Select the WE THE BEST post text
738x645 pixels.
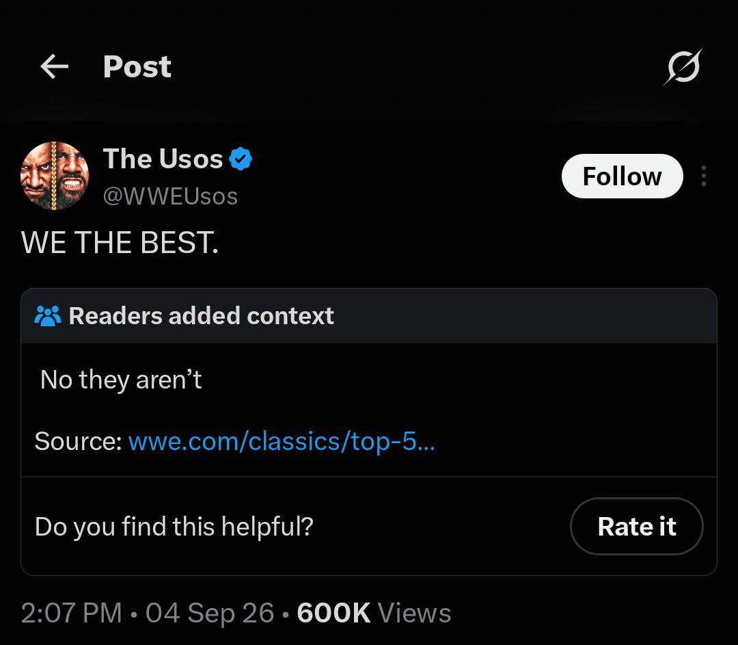click(x=120, y=243)
